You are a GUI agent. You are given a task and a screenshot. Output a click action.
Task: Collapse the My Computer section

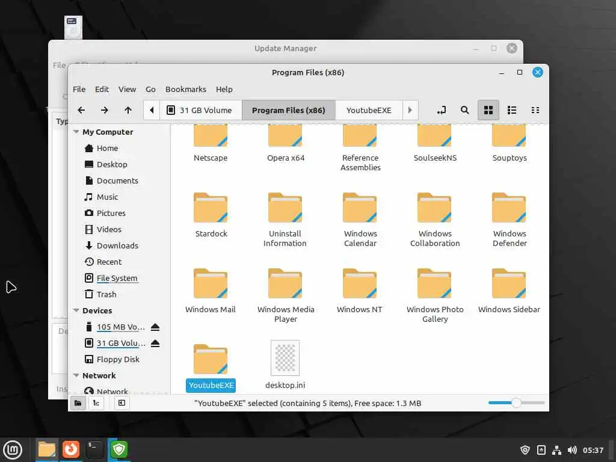point(76,132)
